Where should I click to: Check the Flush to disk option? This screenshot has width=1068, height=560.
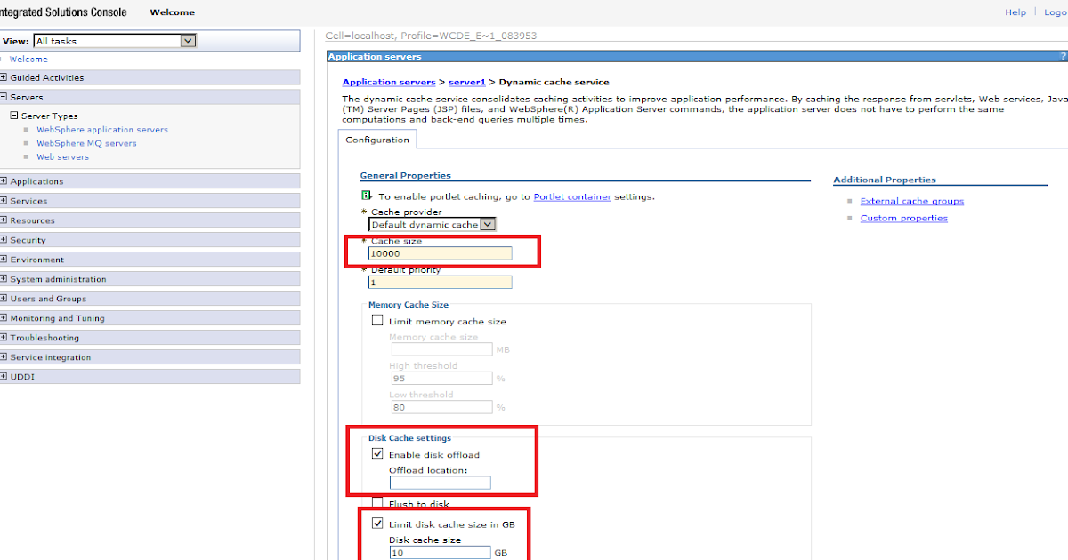pyautogui.click(x=377, y=503)
